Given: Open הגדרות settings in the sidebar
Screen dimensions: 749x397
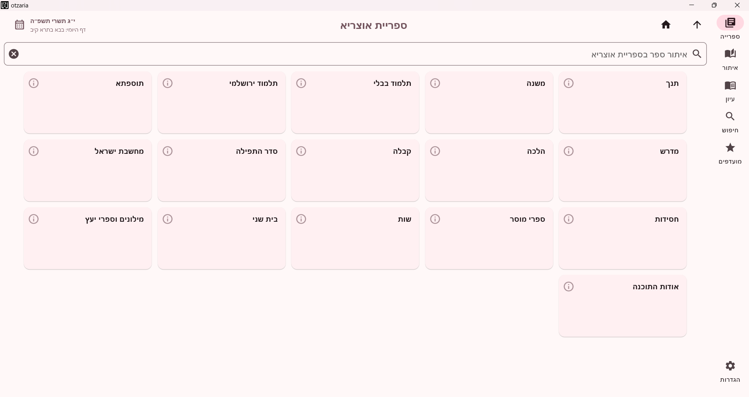Looking at the screenshot, I should click(730, 371).
